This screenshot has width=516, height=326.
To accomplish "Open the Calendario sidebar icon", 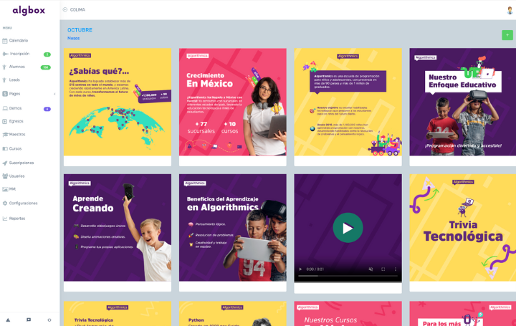I will (4, 41).
